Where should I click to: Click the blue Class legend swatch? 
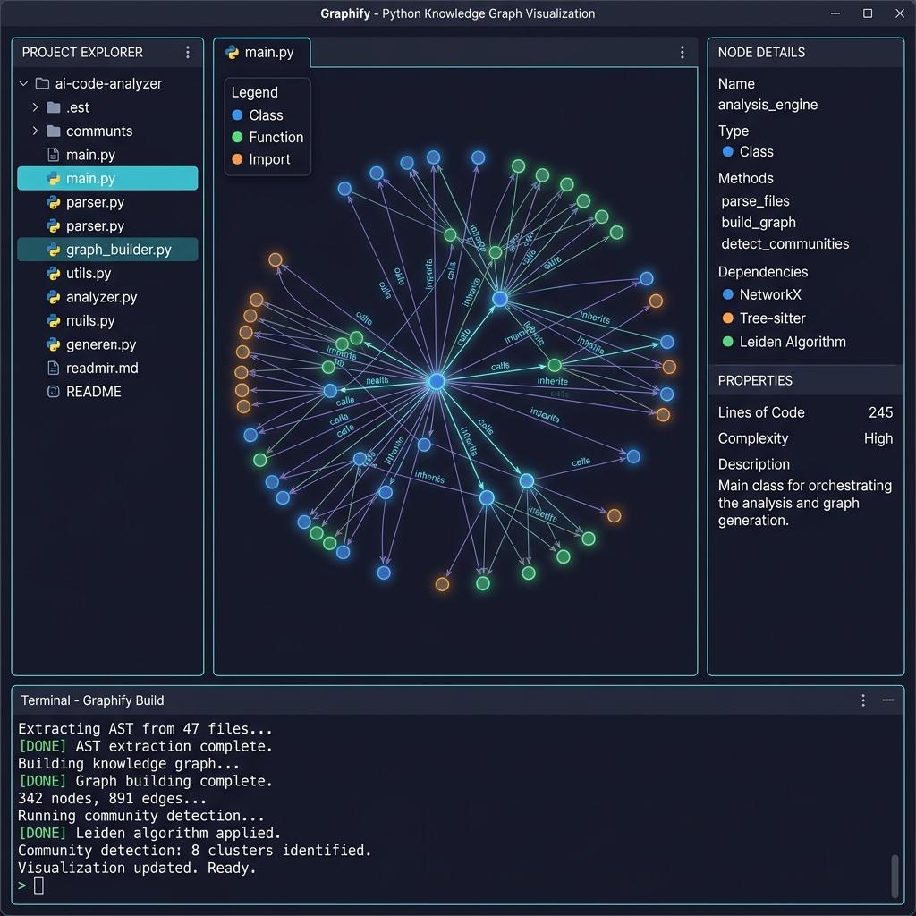tap(237, 115)
